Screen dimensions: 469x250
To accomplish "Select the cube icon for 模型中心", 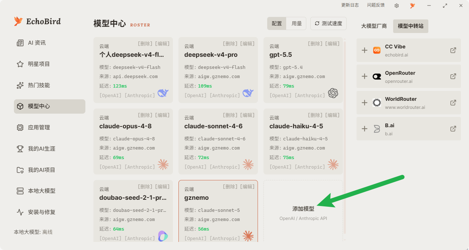I will pyautogui.click(x=20, y=106).
